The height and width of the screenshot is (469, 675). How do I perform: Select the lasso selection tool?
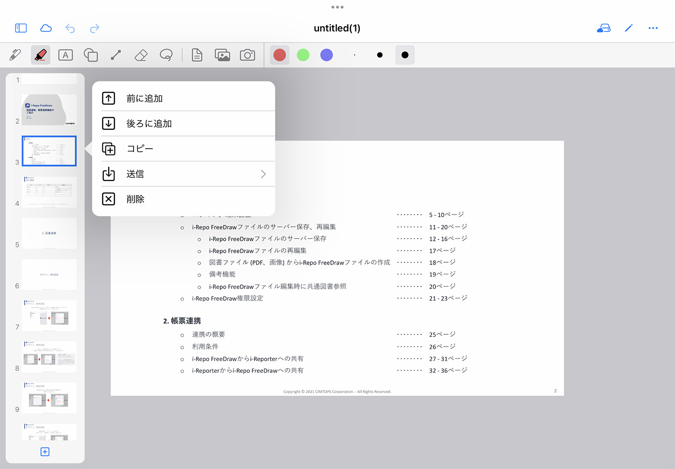pos(166,55)
